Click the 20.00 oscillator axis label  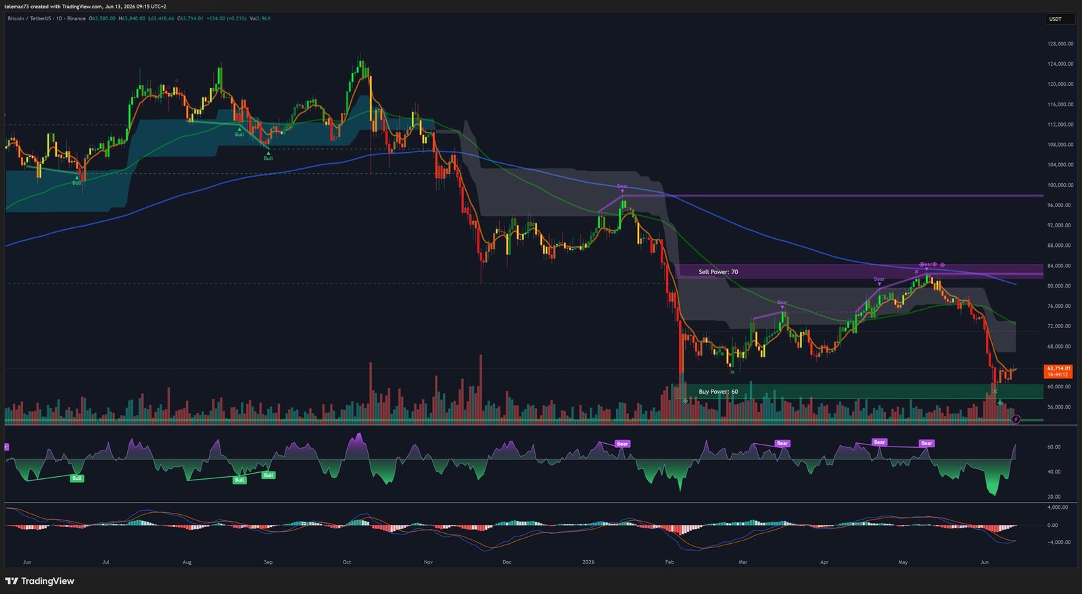click(x=1054, y=497)
